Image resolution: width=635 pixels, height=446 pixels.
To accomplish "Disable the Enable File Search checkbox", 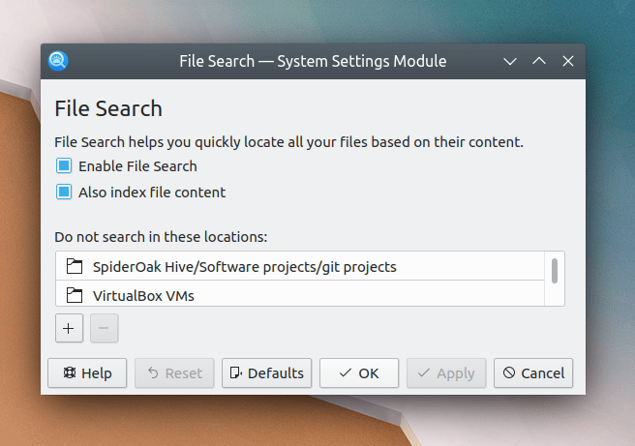I will (x=64, y=166).
